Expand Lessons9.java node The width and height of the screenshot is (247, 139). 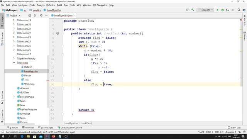coord(14,97)
